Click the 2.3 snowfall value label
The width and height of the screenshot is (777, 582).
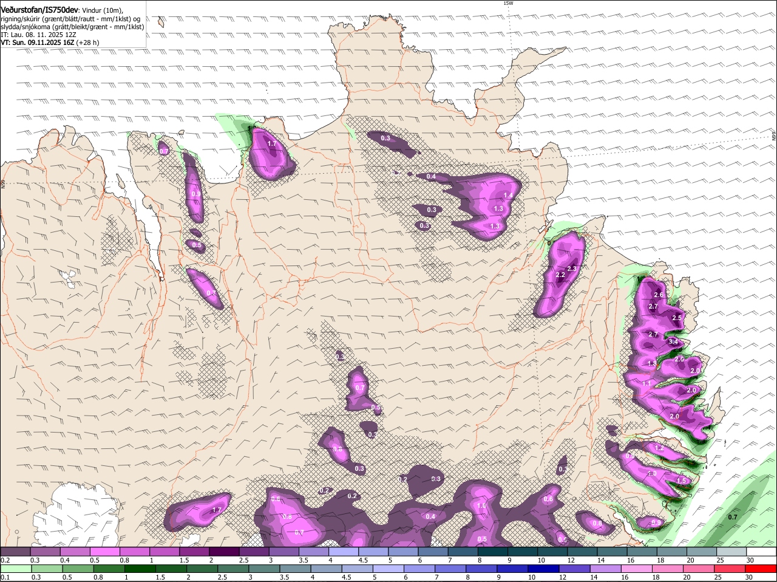pos(572,269)
